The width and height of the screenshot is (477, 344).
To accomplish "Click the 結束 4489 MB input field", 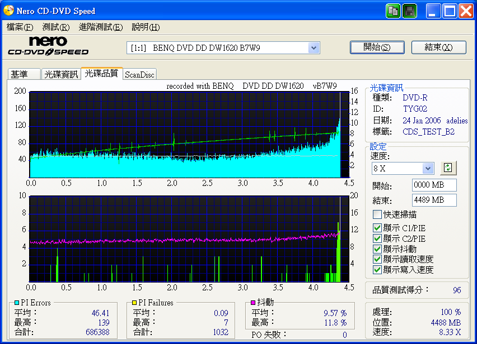I will tap(434, 200).
